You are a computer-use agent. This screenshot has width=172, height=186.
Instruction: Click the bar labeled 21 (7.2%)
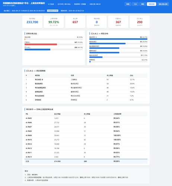pyautogui.click(x=96, y=57)
